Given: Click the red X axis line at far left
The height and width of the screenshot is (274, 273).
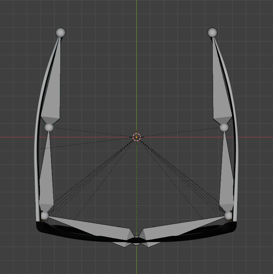Looking at the screenshot, I should tap(11, 137).
